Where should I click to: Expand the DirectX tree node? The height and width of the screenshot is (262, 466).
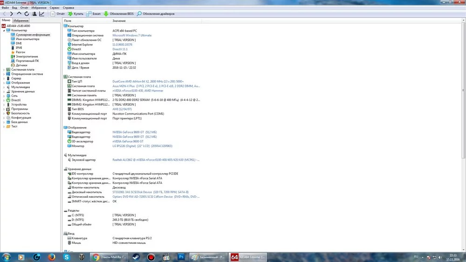pyautogui.click(x=4, y=101)
